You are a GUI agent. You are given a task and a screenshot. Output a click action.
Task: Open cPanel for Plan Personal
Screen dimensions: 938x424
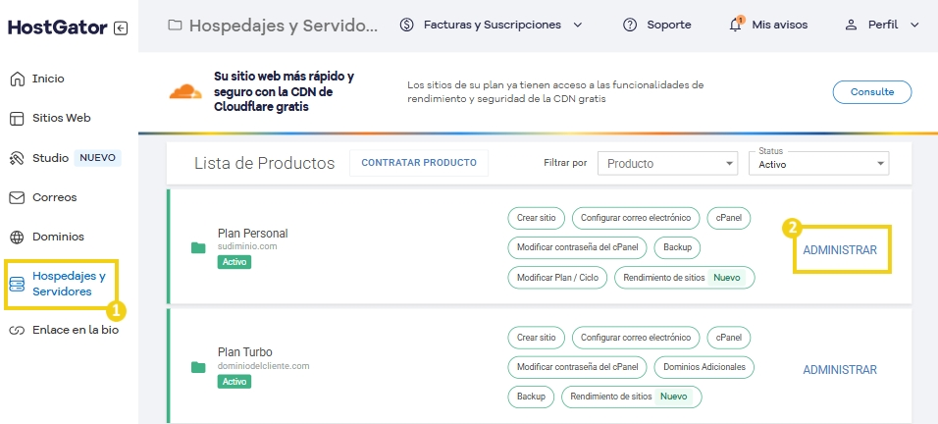[729, 218]
